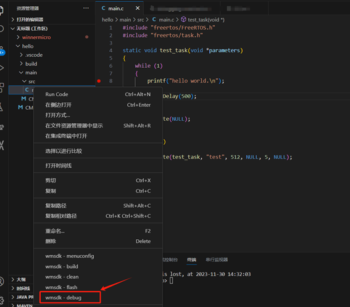
Task: Click the terminal prompt cursor
Action: tap(171, 280)
